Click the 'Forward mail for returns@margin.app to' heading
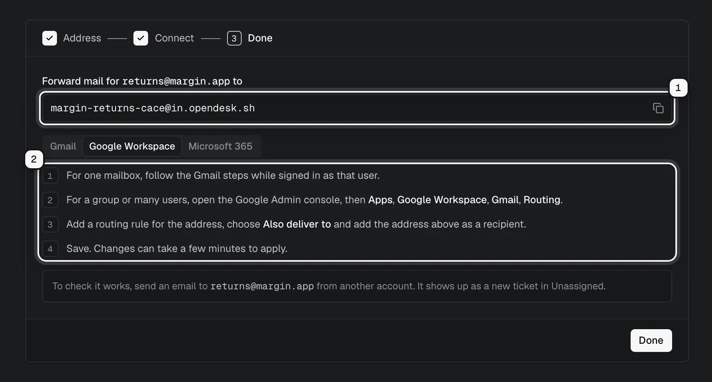 tap(142, 81)
